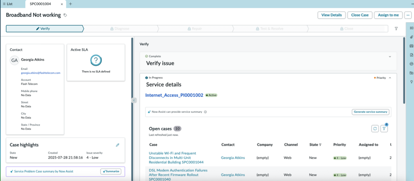Refresh the Open cases list
The image size is (414, 181).
[375, 129]
